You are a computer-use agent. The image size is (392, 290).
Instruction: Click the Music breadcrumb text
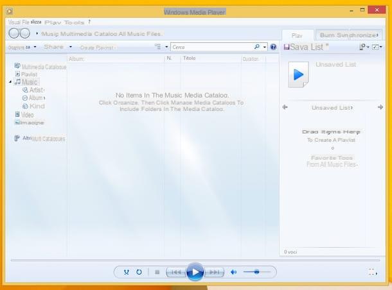pyautogui.click(x=49, y=34)
